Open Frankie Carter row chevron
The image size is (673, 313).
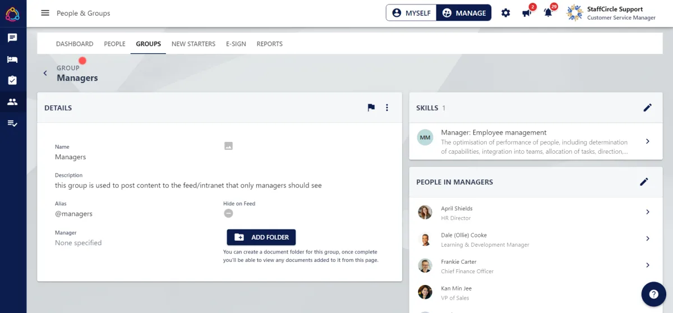(x=648, y=265)
